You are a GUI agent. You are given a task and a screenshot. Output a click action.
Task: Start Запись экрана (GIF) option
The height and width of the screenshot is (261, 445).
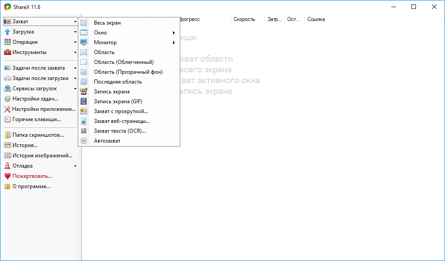129,101
